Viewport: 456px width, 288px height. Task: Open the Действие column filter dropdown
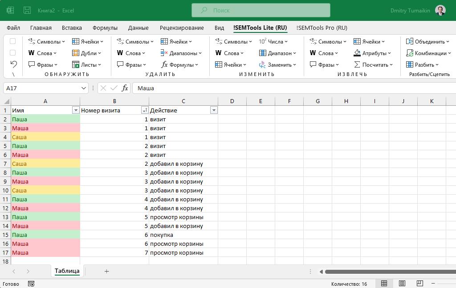coord(214,110)
